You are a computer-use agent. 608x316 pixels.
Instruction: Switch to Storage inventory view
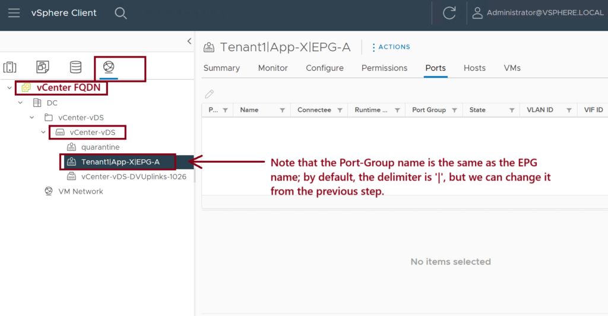point(75,67)
